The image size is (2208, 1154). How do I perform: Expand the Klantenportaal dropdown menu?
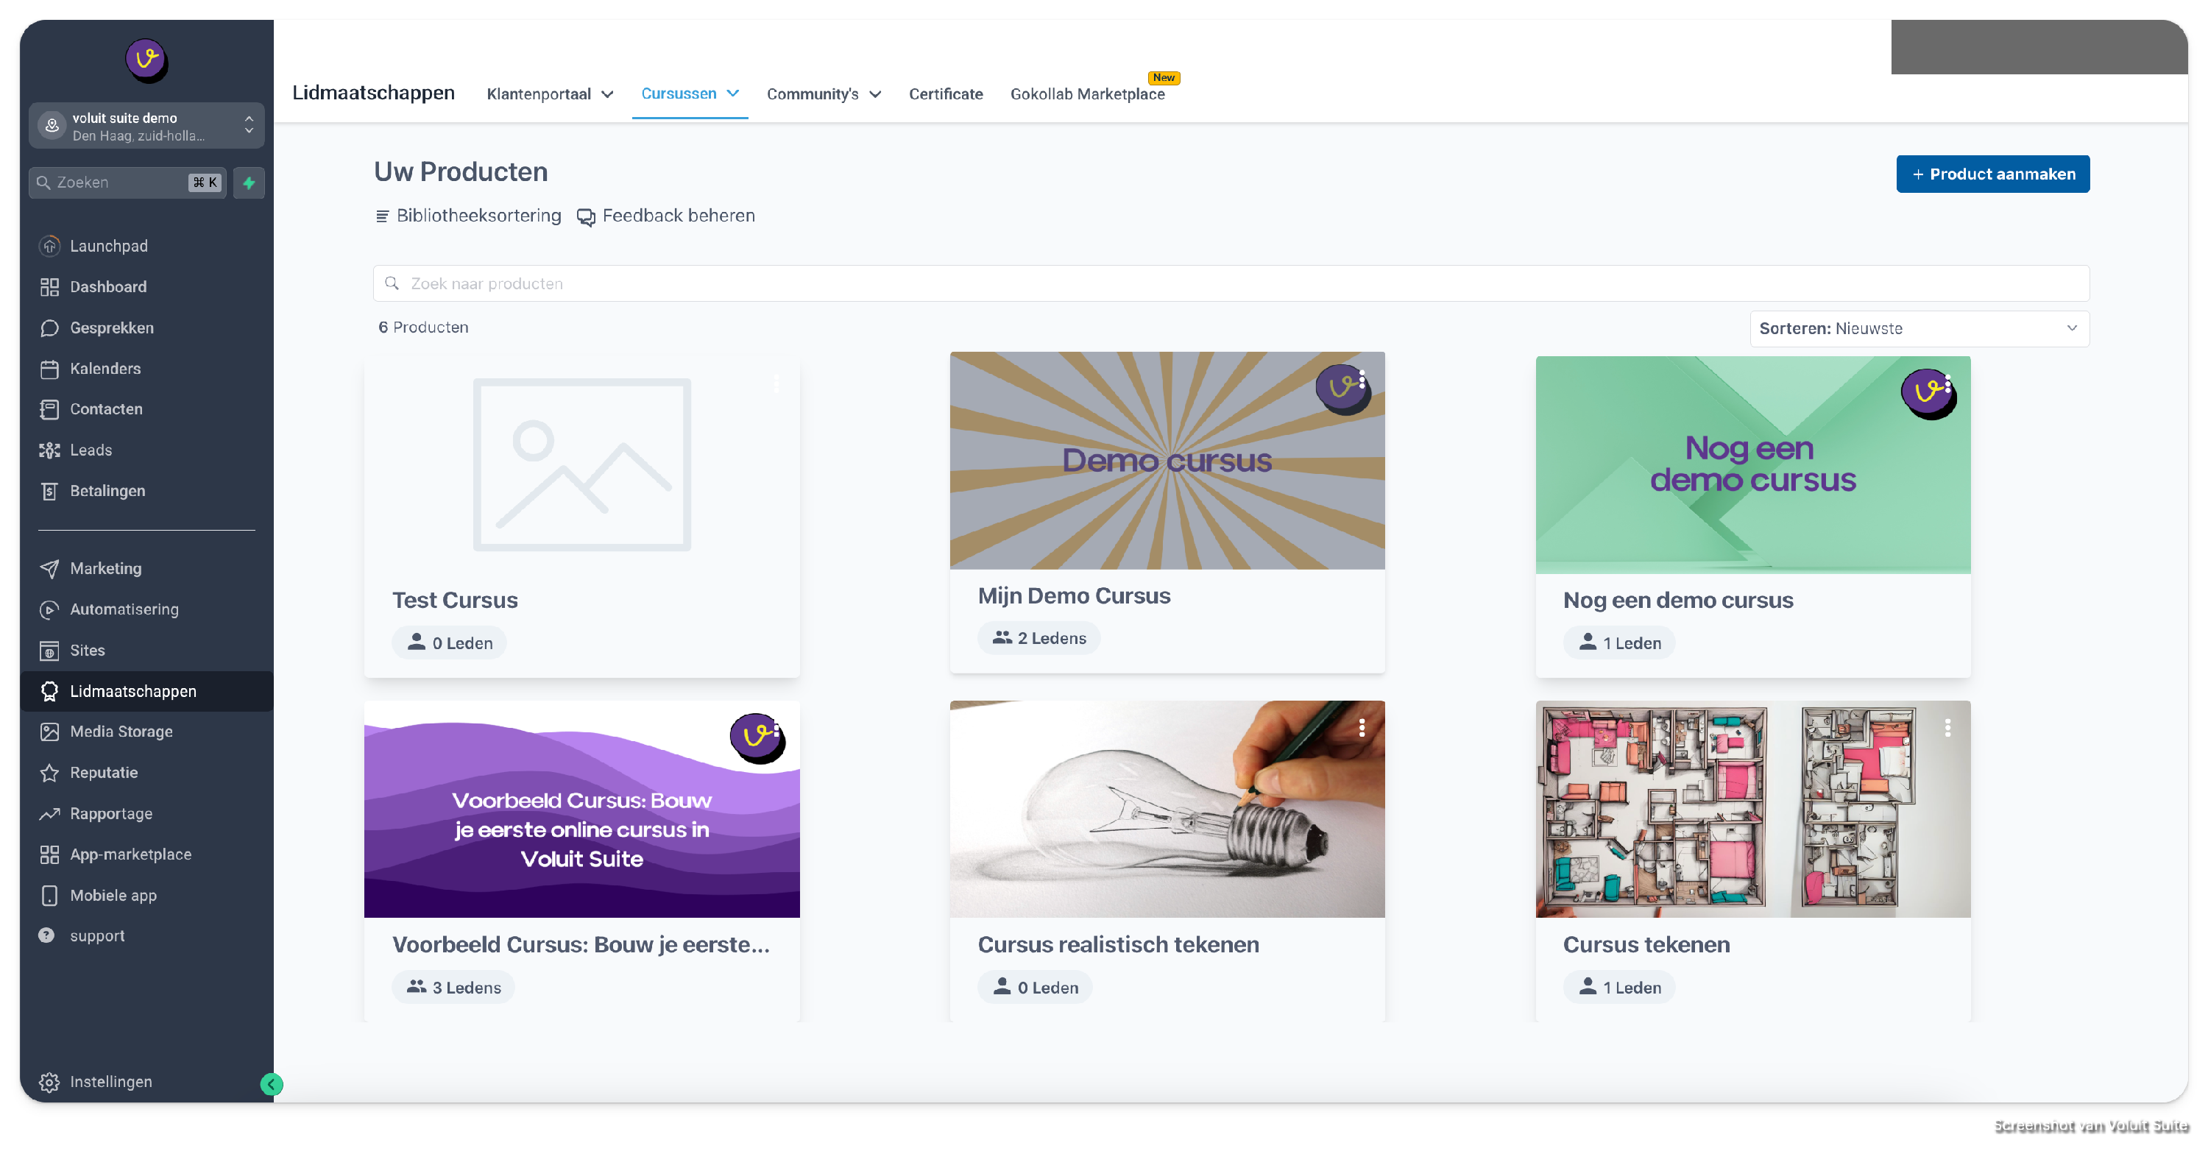(551, 94)
